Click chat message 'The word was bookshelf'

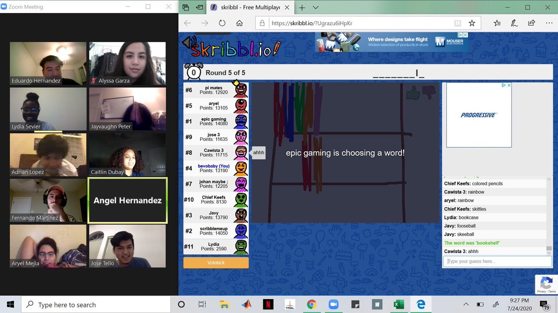(x=472, y=243)
